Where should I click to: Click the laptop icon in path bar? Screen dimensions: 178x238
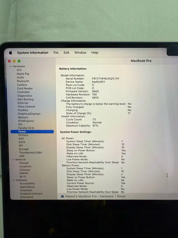[x=62, y=196]
